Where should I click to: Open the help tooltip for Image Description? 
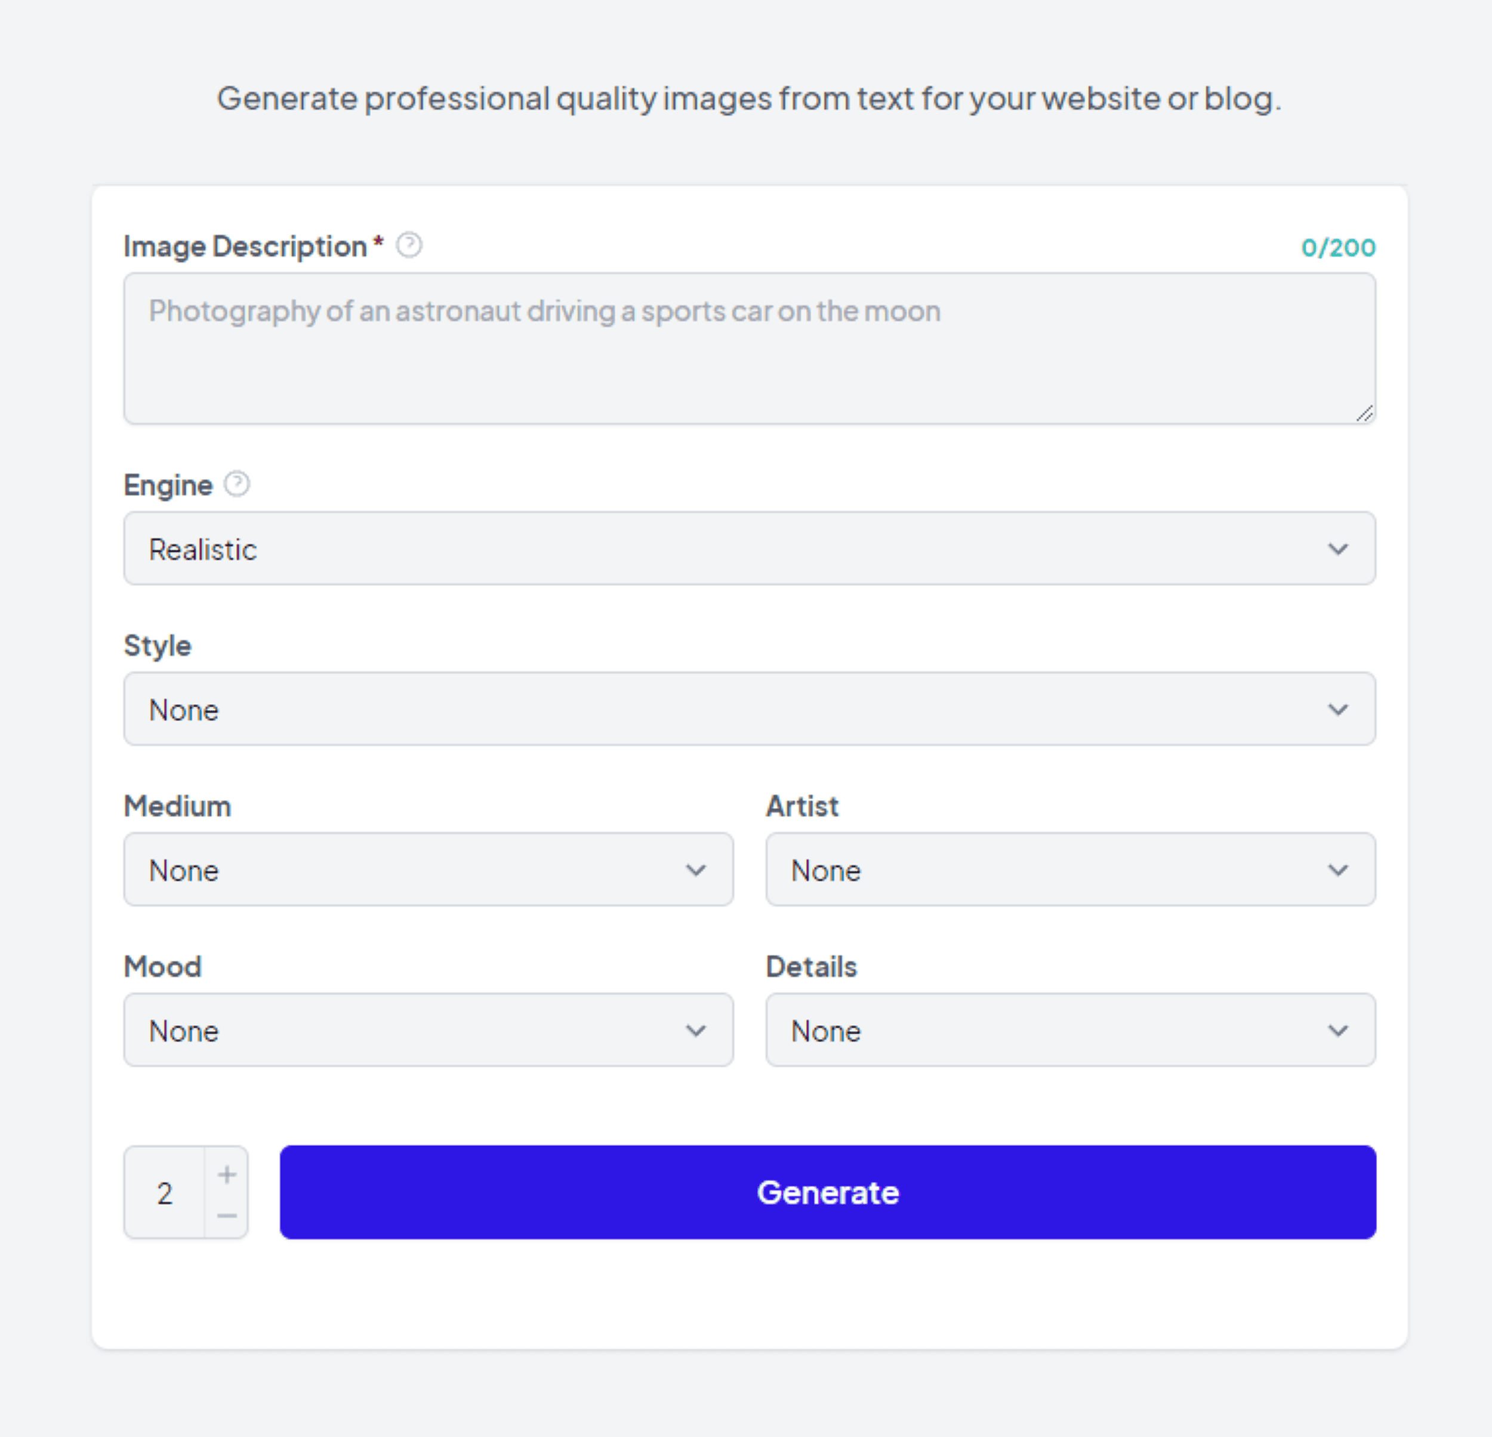click(x=409, y=245)
